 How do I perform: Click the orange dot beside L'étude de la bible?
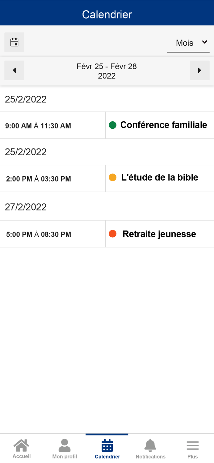coord(112,177)
